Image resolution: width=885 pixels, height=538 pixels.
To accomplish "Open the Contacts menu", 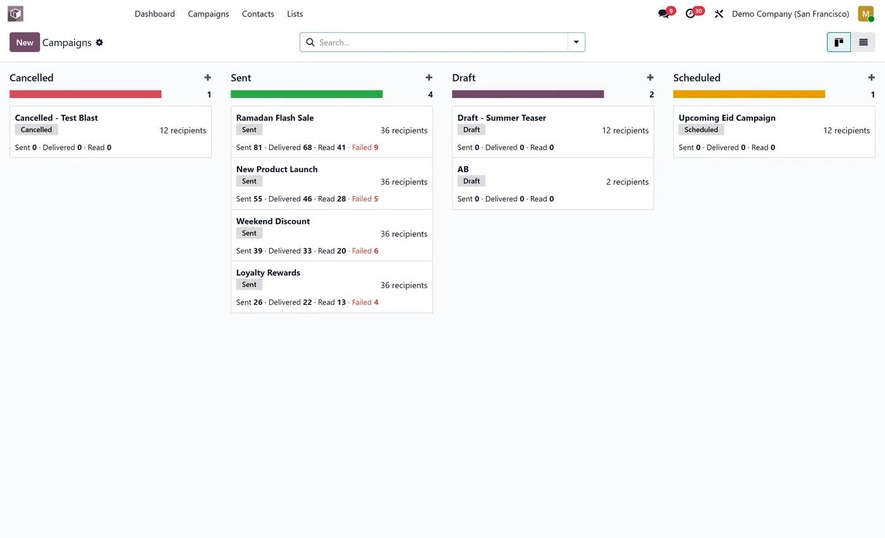I will tap(258, 14).
